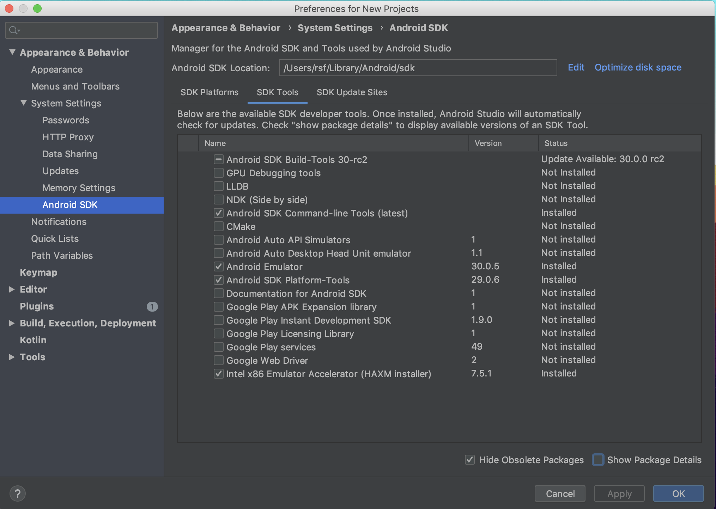Image resolution: width=716 pixels, height=509 pixels.
Task: Select Android SDK in sidebar
Action: coord(82,205)
